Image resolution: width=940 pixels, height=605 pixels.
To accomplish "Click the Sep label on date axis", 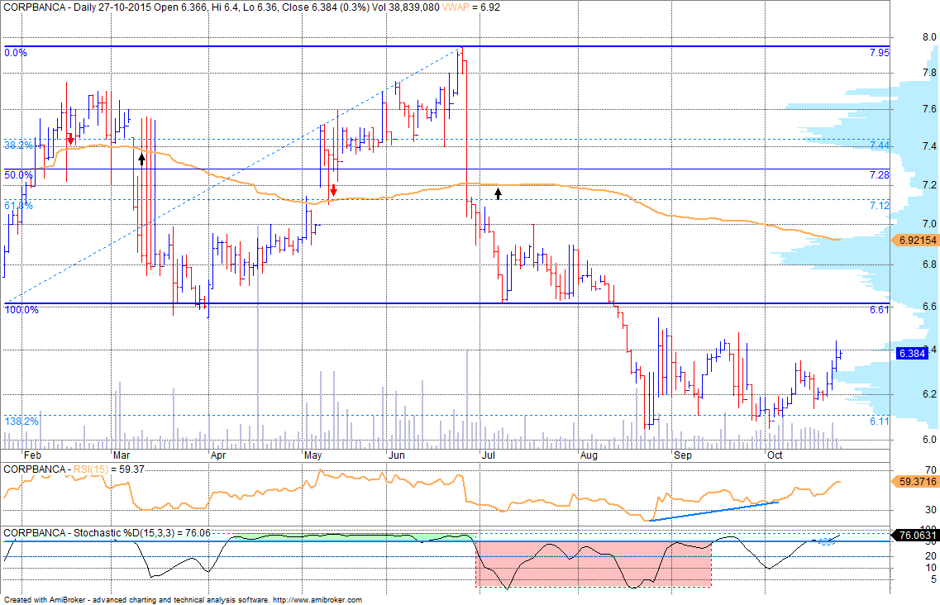I will [x=682, y=455].
